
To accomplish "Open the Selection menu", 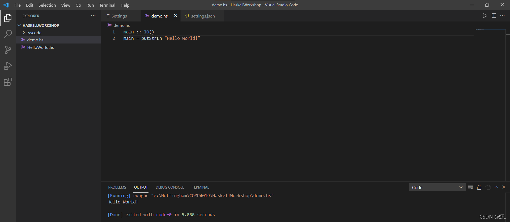I will pyautogui.click(x=47, y=5).
